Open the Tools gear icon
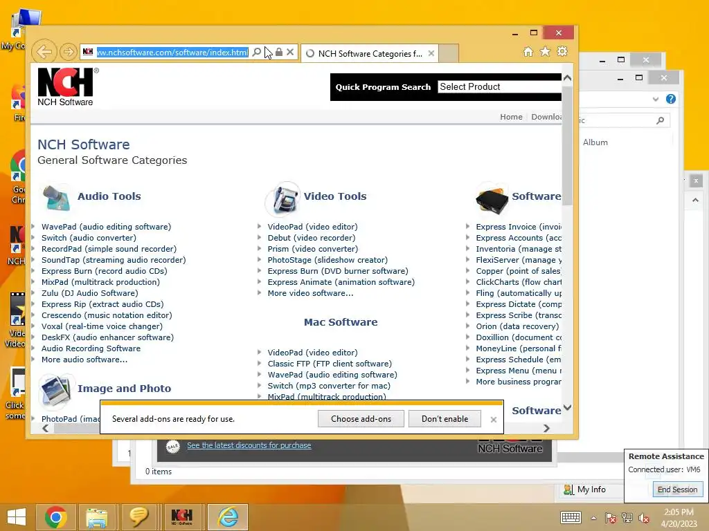The height and width of the screenshot is (531, 709). (562, 51)
